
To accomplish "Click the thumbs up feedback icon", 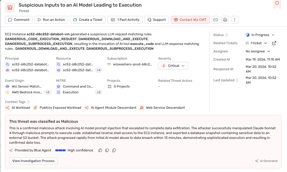I will pyautogui.click(x=100, y=150).
